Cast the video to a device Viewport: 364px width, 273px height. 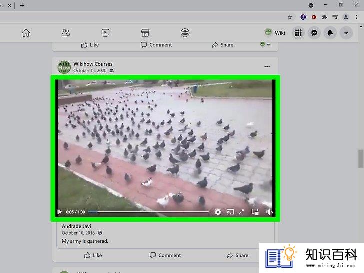click(230, 212)
